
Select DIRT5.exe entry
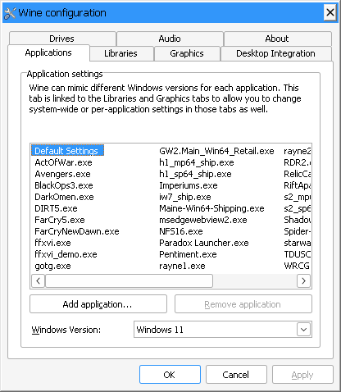click(56, 208)
